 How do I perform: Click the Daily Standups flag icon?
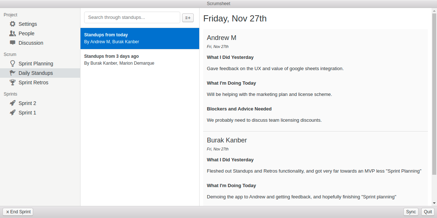[13, 73]
